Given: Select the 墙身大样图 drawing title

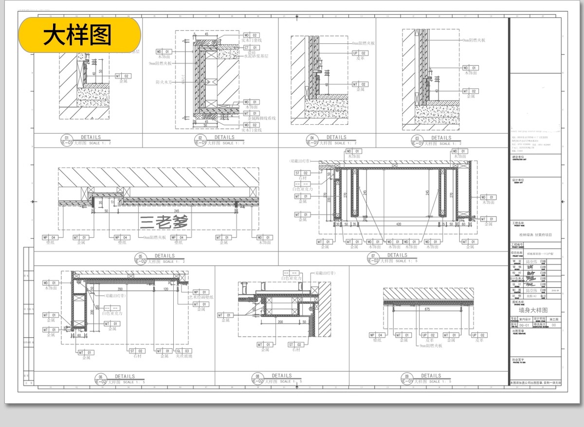Looking at the screenshot, I should click(x=533, y=309).
